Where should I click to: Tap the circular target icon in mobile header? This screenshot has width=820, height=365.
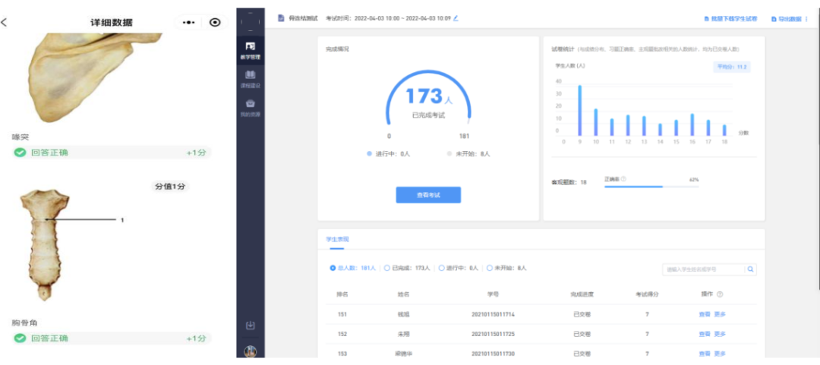pyautogui.click(x=215, y=23)
